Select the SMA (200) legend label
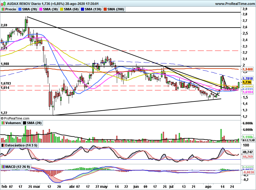 pos(116,9)
